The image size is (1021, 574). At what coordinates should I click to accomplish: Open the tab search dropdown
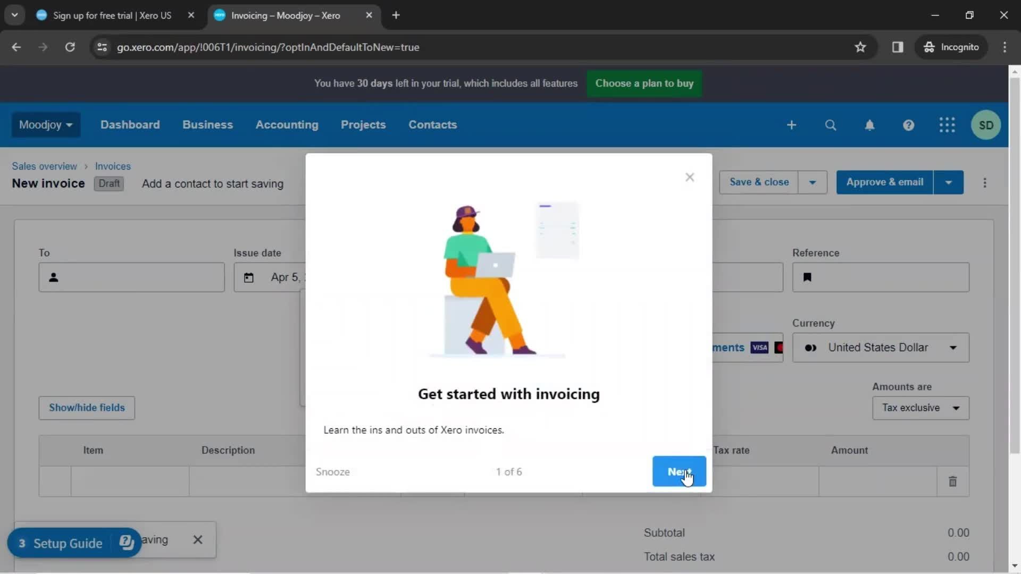(x=15, y=15)
